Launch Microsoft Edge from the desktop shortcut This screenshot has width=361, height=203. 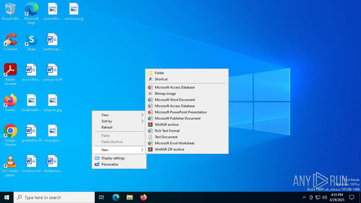(x=31, y=14)
